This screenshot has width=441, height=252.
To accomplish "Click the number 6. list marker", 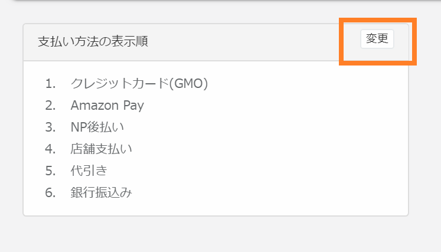I will (x=50, y=193).
